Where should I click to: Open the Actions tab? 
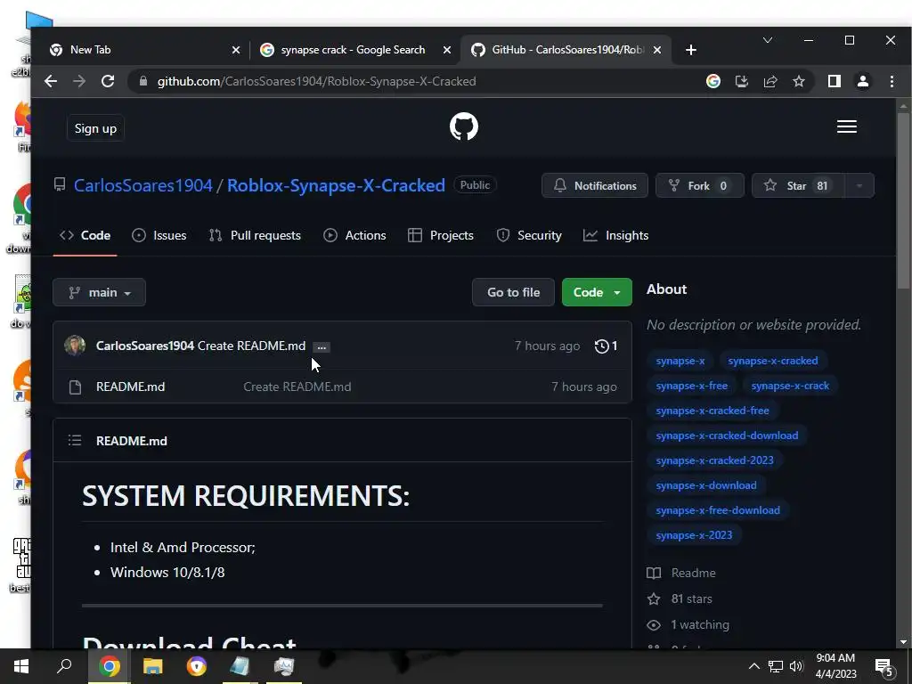coord(354,235)
